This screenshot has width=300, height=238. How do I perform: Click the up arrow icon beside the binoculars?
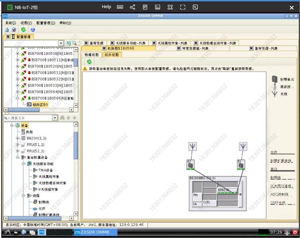(x=69, y=118)
